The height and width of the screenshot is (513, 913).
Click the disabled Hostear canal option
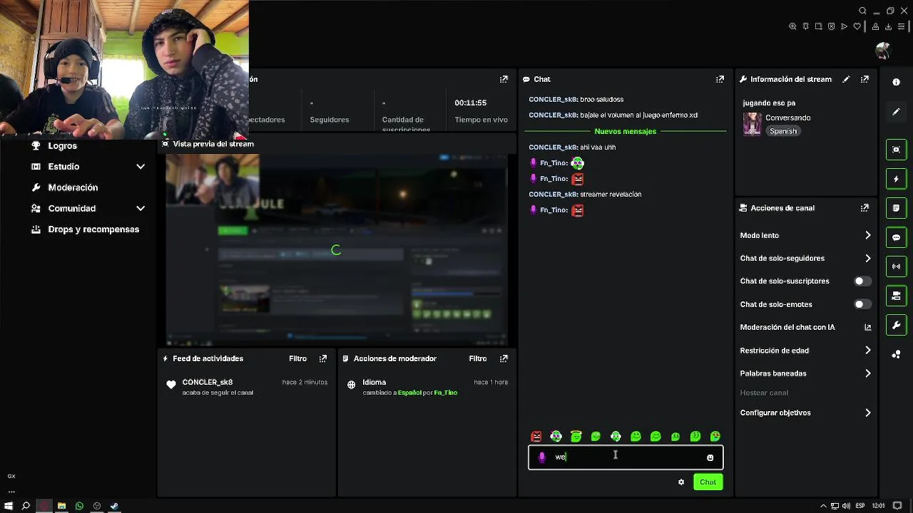click(764, 393)
